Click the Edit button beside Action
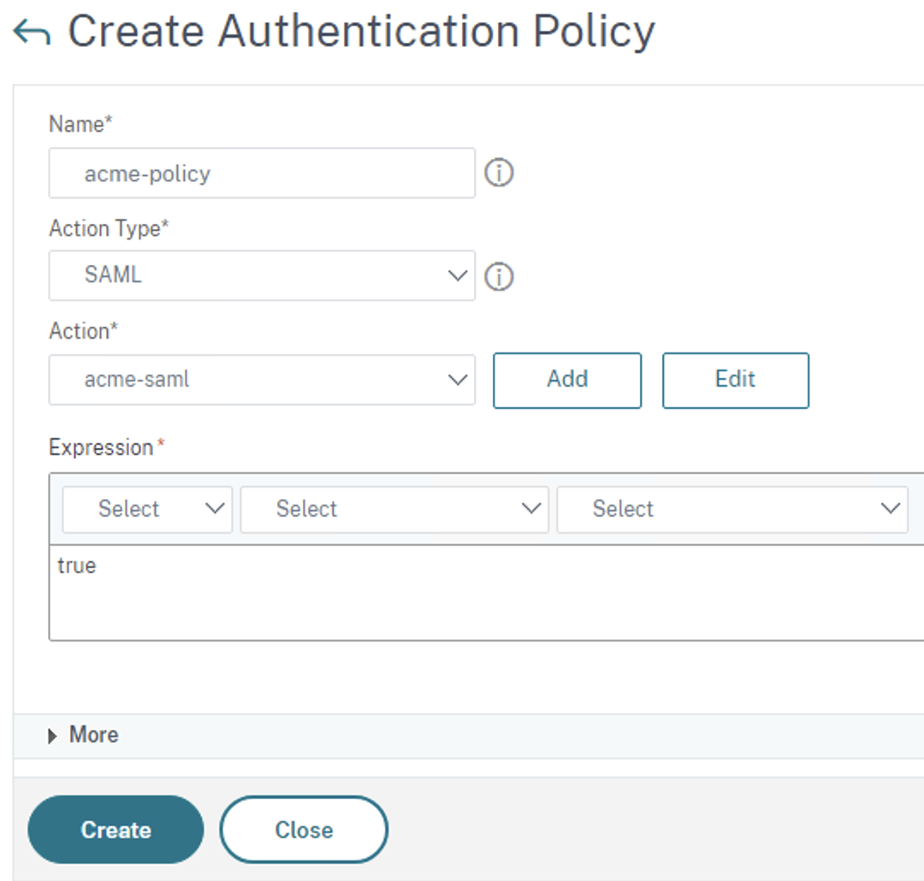 735,380
